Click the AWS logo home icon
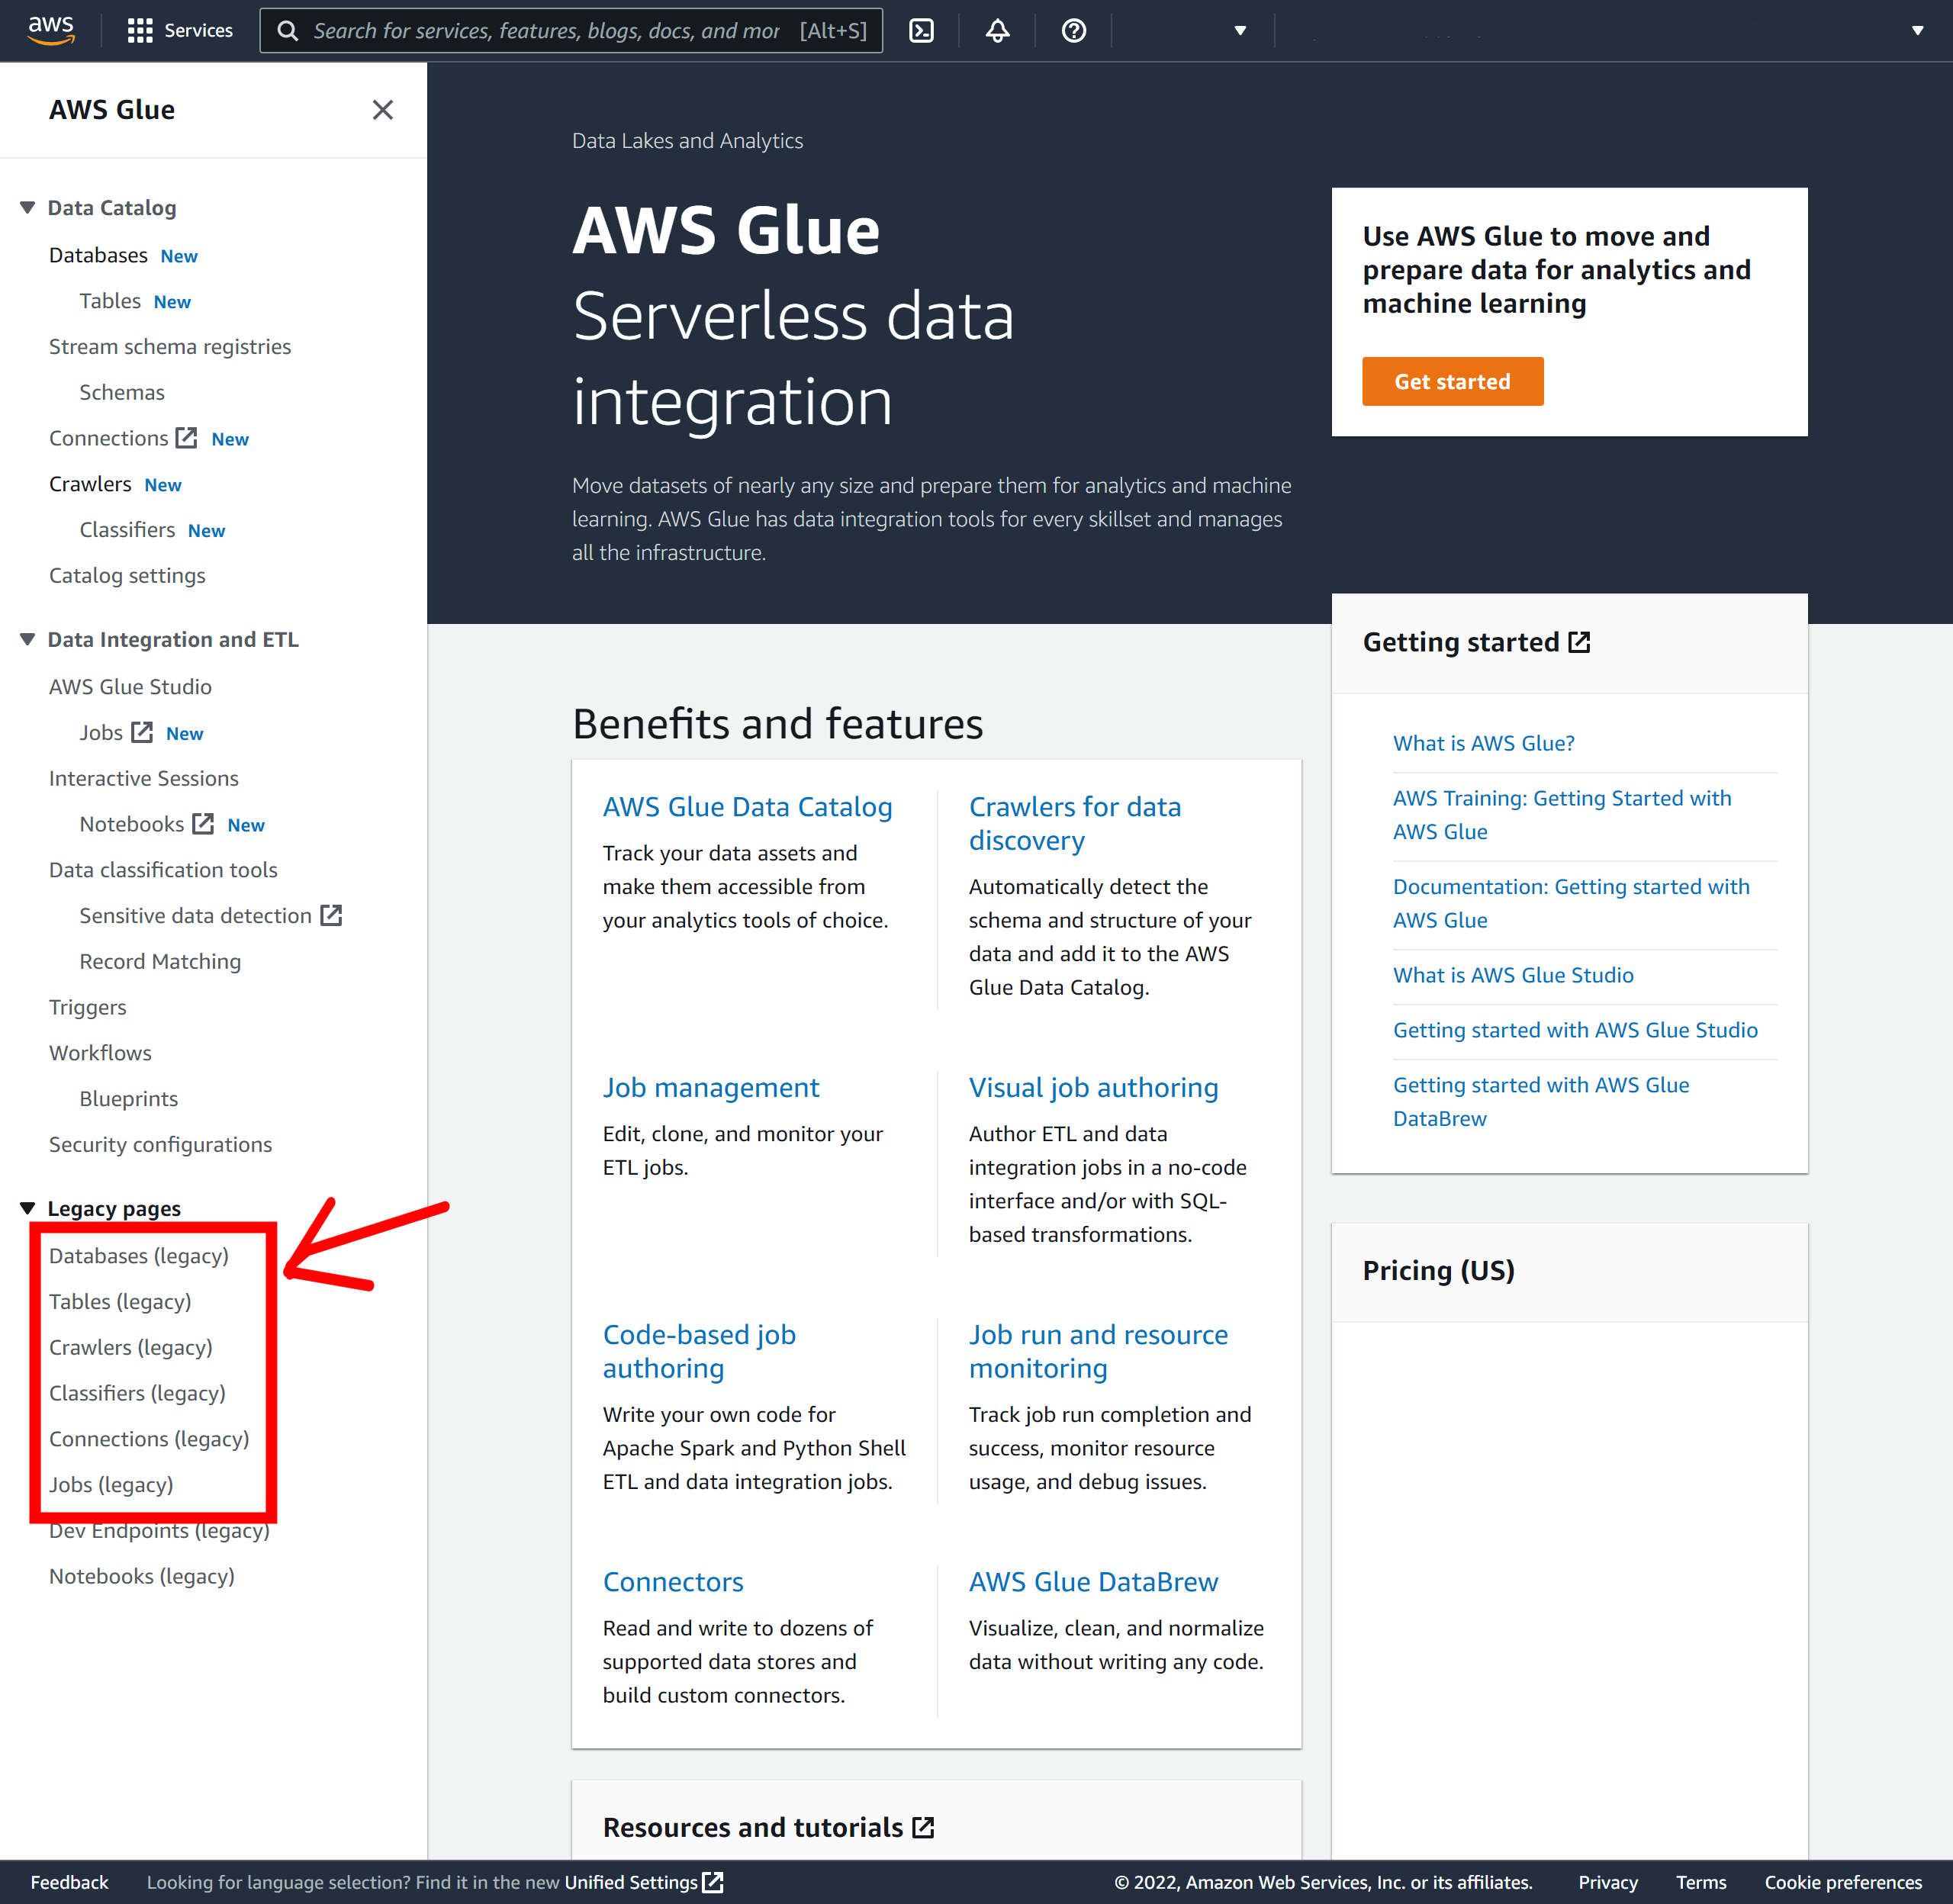The width and height of the screenshot is (1953, 1904). [x=50, y=30]
